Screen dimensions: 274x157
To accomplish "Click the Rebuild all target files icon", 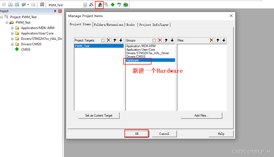I will [x=17, y=5].
